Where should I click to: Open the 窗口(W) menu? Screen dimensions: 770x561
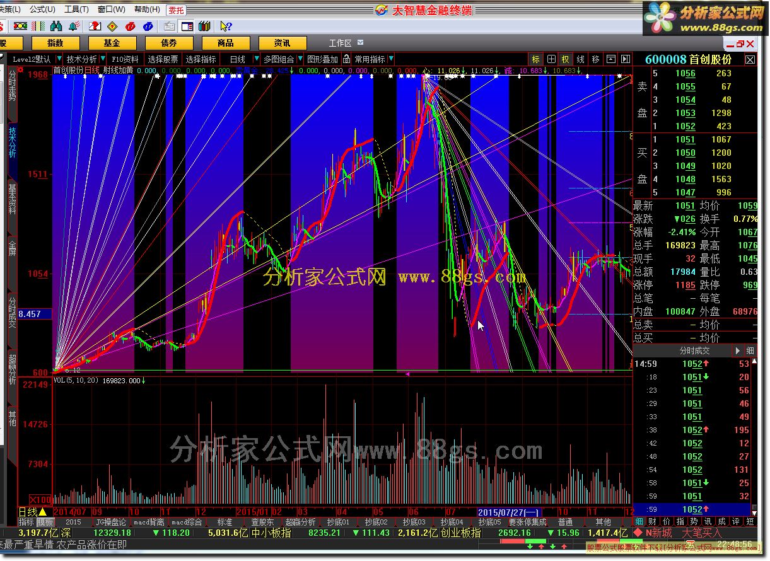click(111, 9)
